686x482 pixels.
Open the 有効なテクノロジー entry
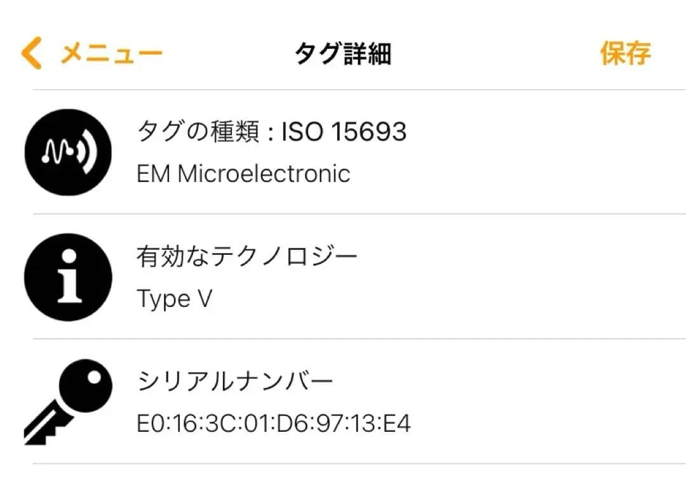pos(247,256)
